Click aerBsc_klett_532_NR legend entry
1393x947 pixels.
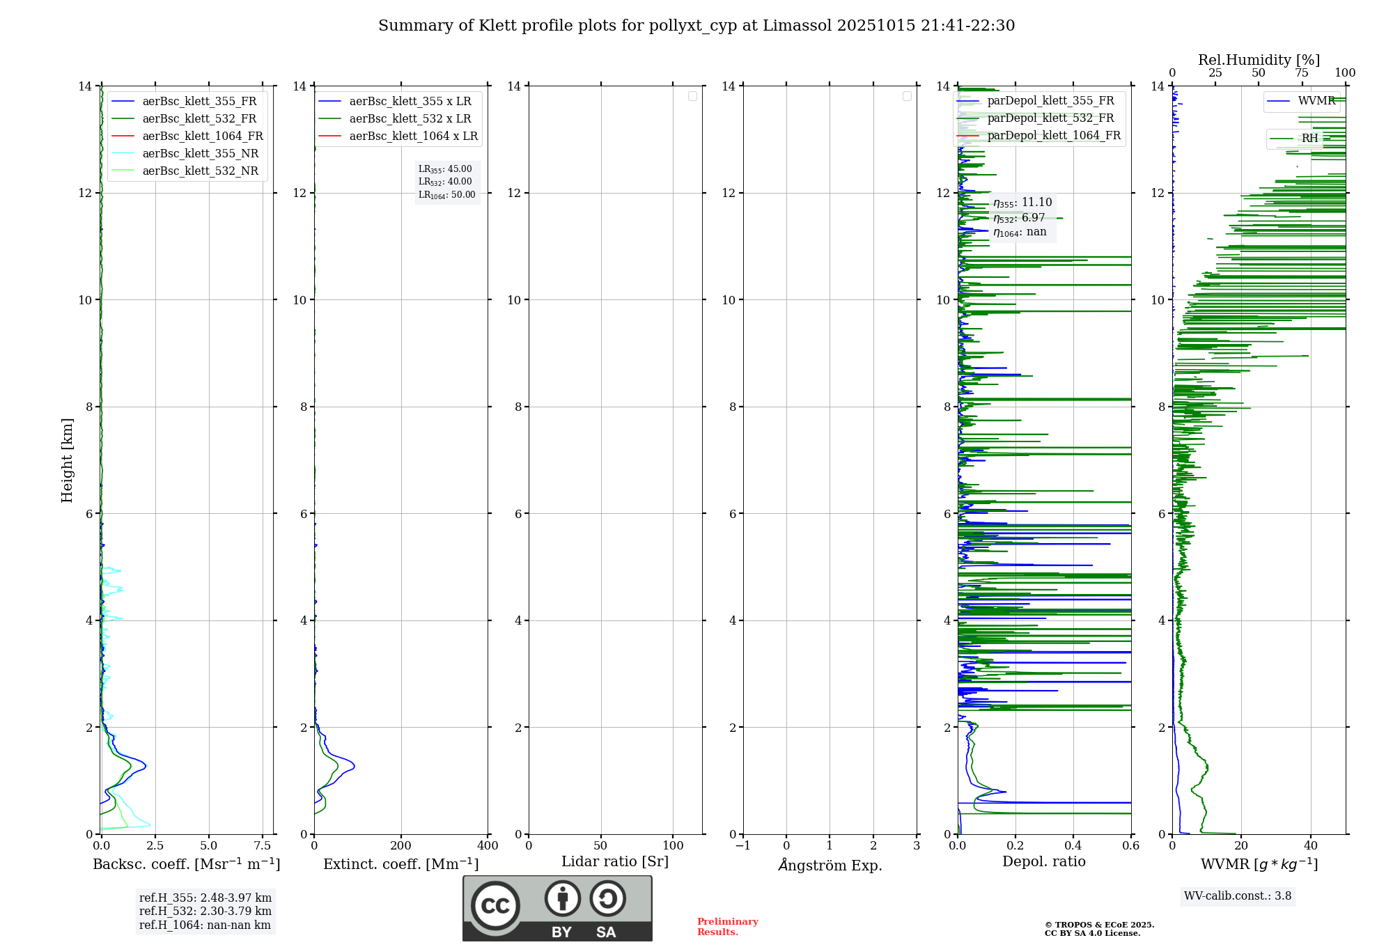click(200, 171)
